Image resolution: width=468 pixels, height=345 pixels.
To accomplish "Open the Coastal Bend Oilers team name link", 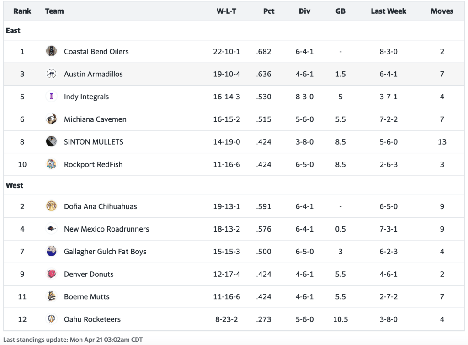I will [96, 51].
